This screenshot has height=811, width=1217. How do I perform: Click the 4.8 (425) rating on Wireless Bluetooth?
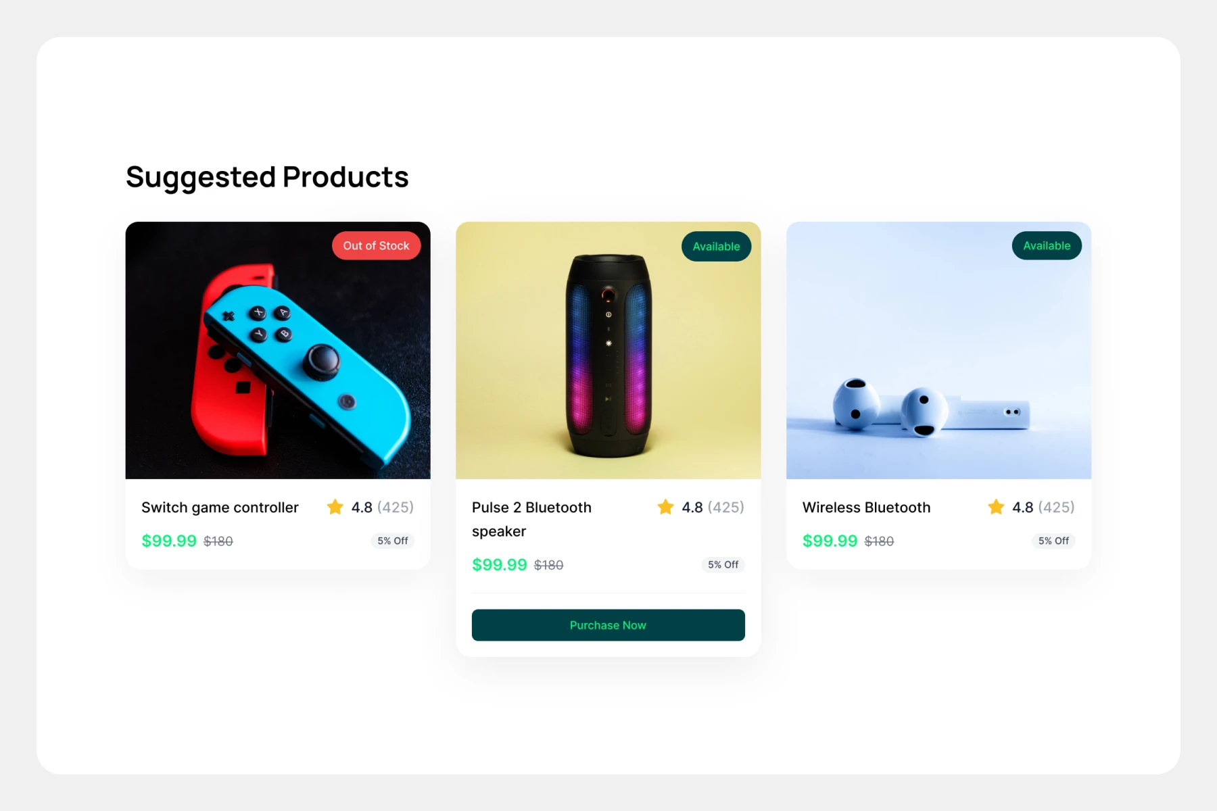click(1043, 508)
